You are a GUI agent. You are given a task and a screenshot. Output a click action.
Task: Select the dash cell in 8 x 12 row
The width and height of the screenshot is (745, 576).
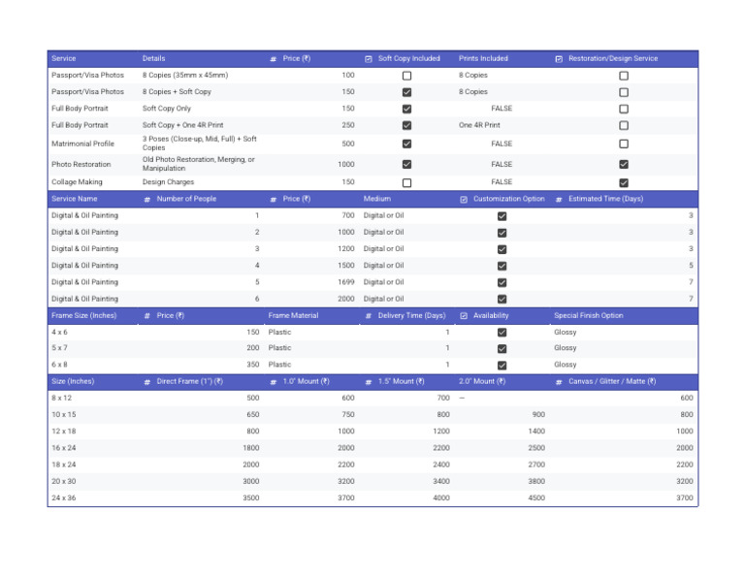pos(502,398)
